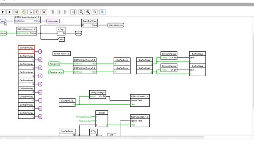Click the move up arrow toolbar icon
Image resolution: width=254 pixels, height=143 pixels.
[x=3, y=12]
